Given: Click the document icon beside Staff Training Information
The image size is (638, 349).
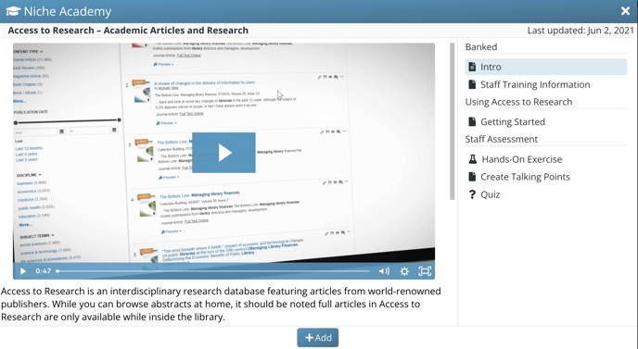Looking at the screenshot, I should pos(472,84).
